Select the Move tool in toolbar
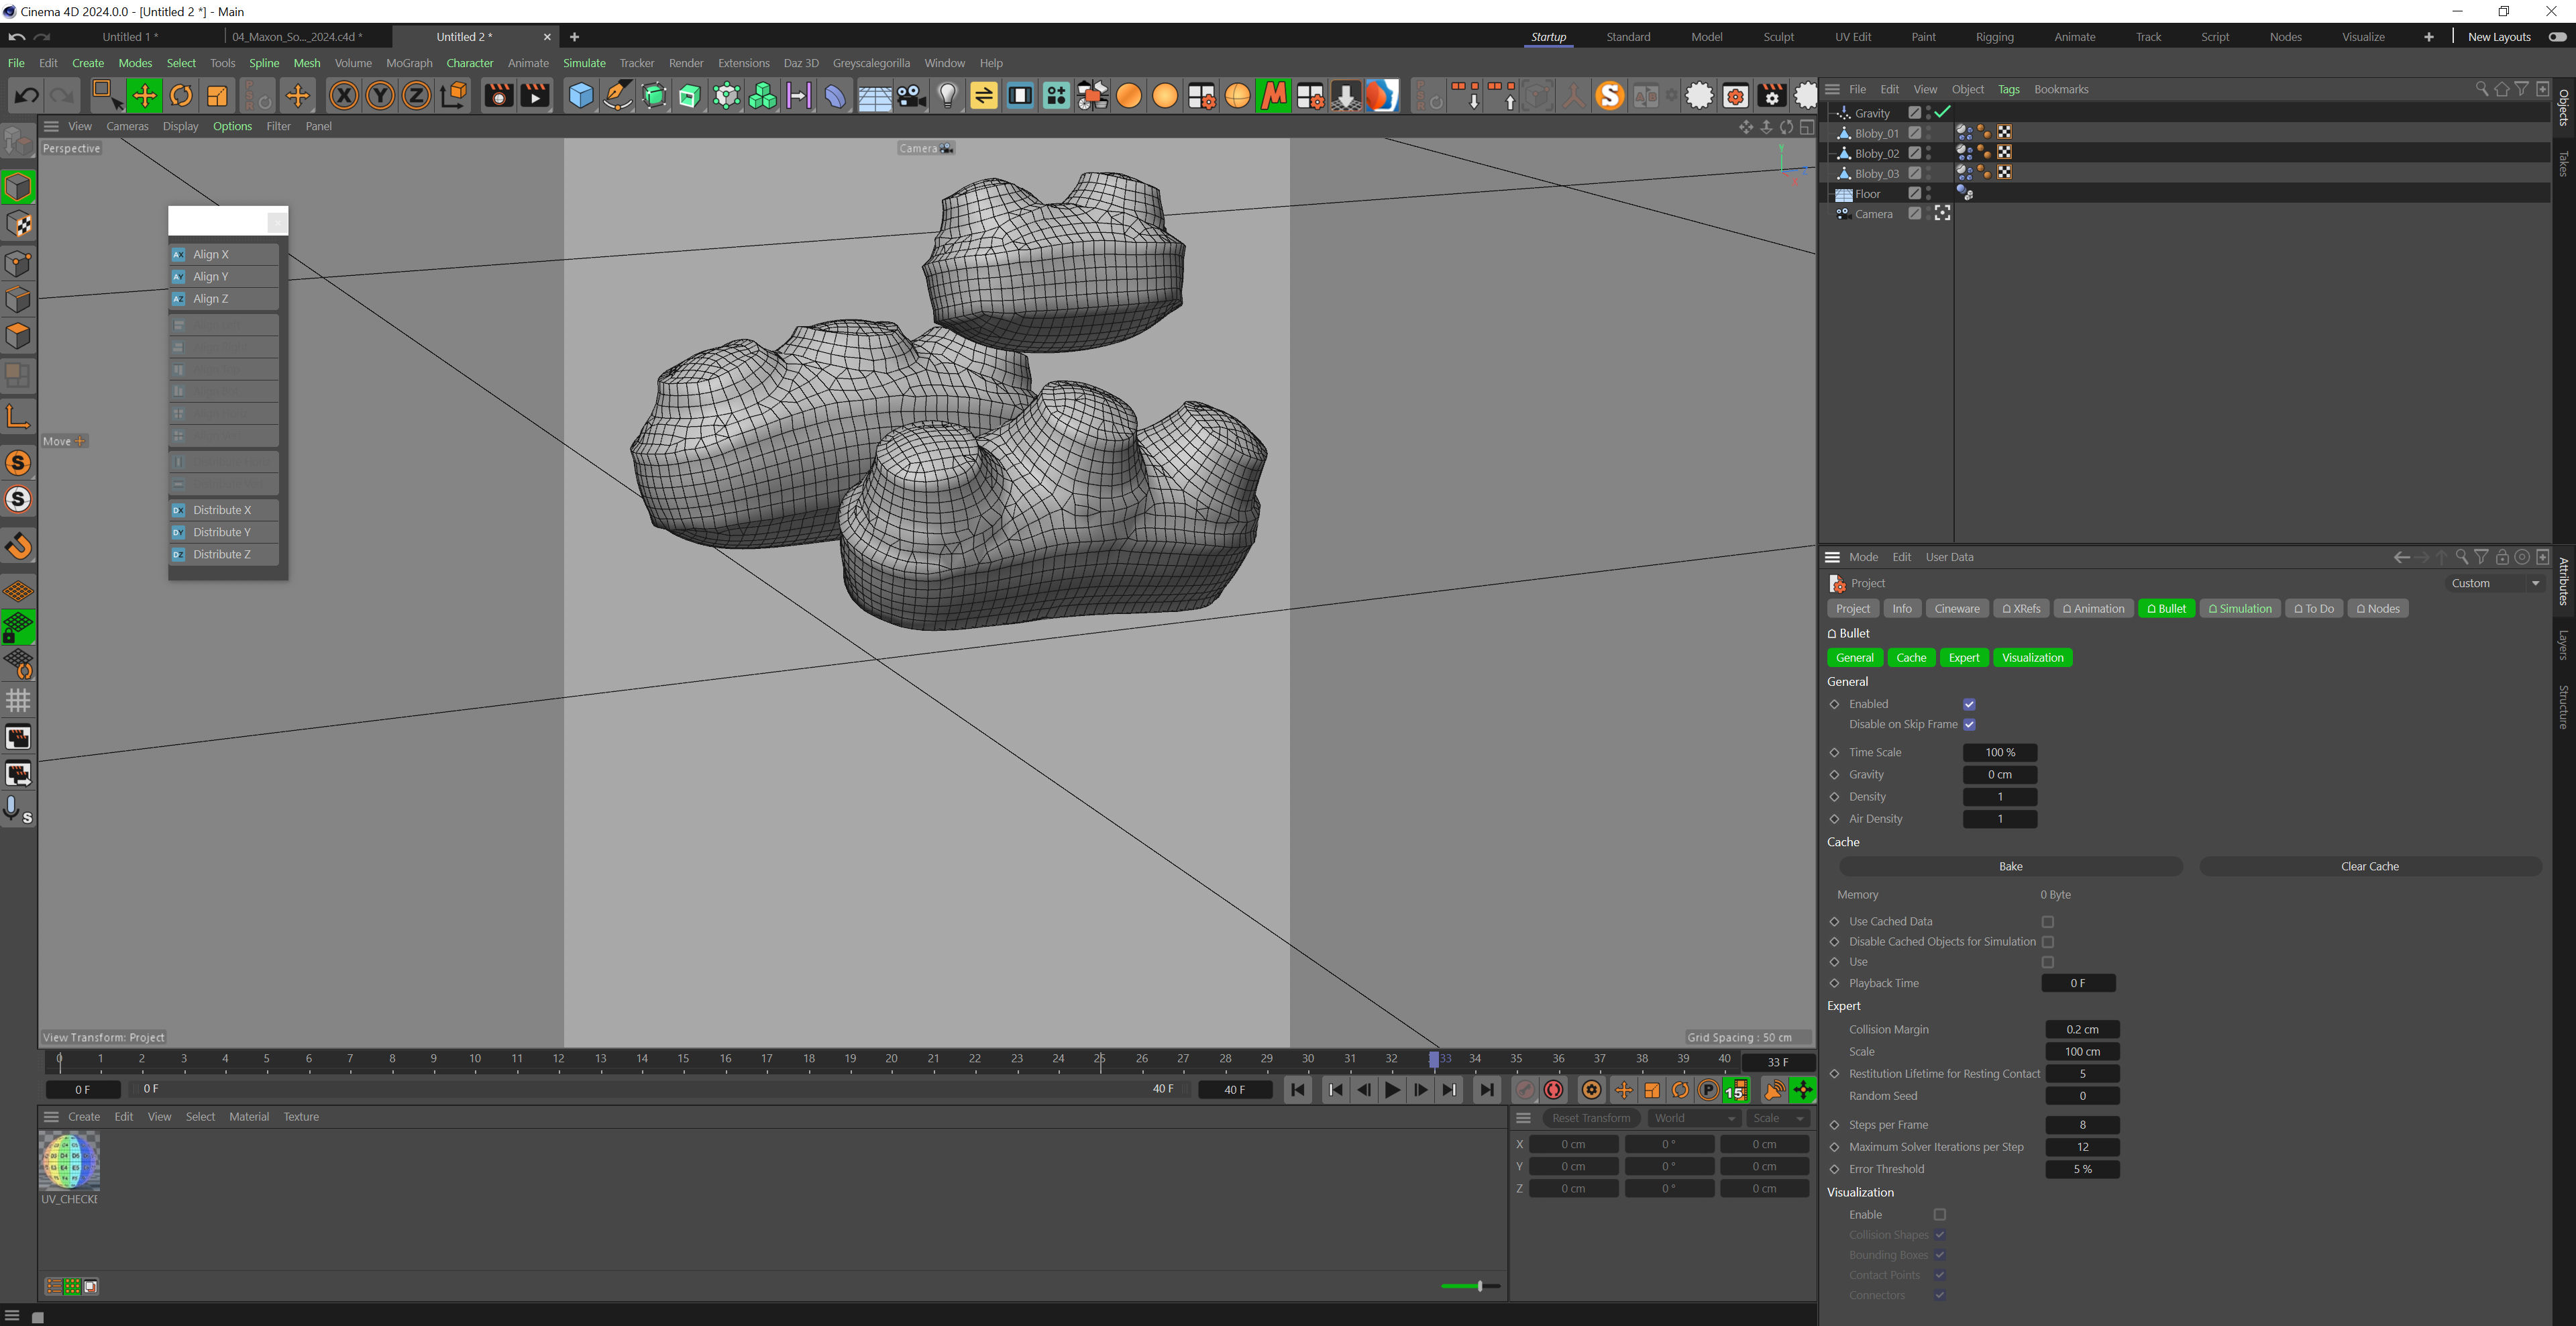This screenshot has width=2576, height=1326. coord(144,96)
